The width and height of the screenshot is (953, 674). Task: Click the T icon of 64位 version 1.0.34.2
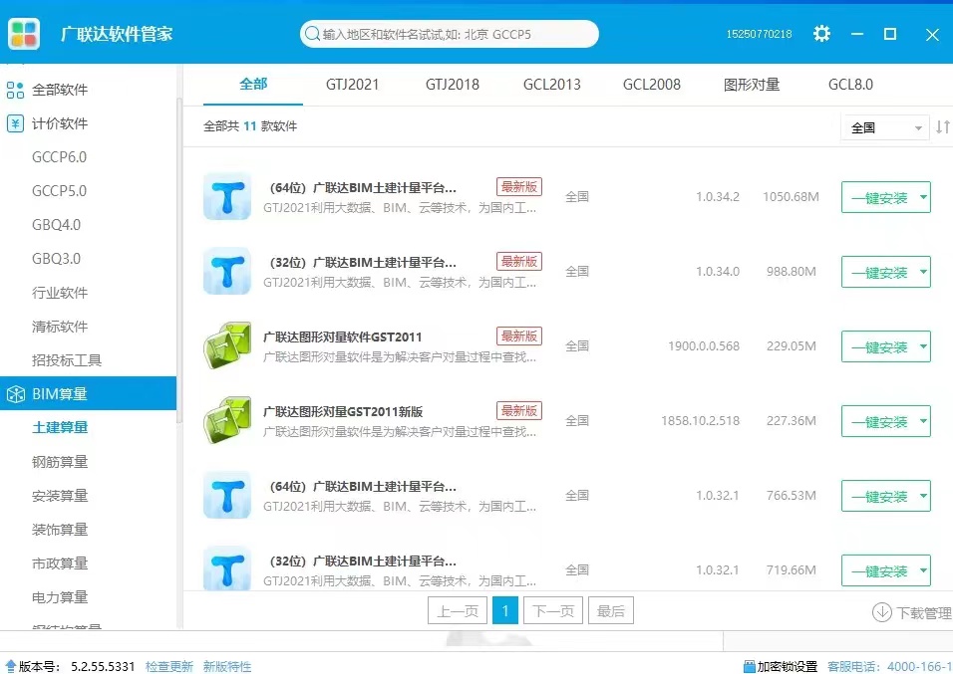tap(227, 196)
